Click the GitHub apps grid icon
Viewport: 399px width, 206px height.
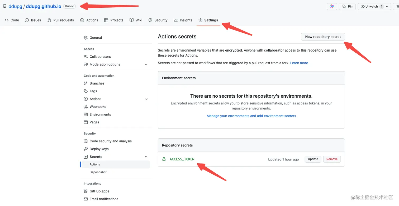click(x=86, y=191)
